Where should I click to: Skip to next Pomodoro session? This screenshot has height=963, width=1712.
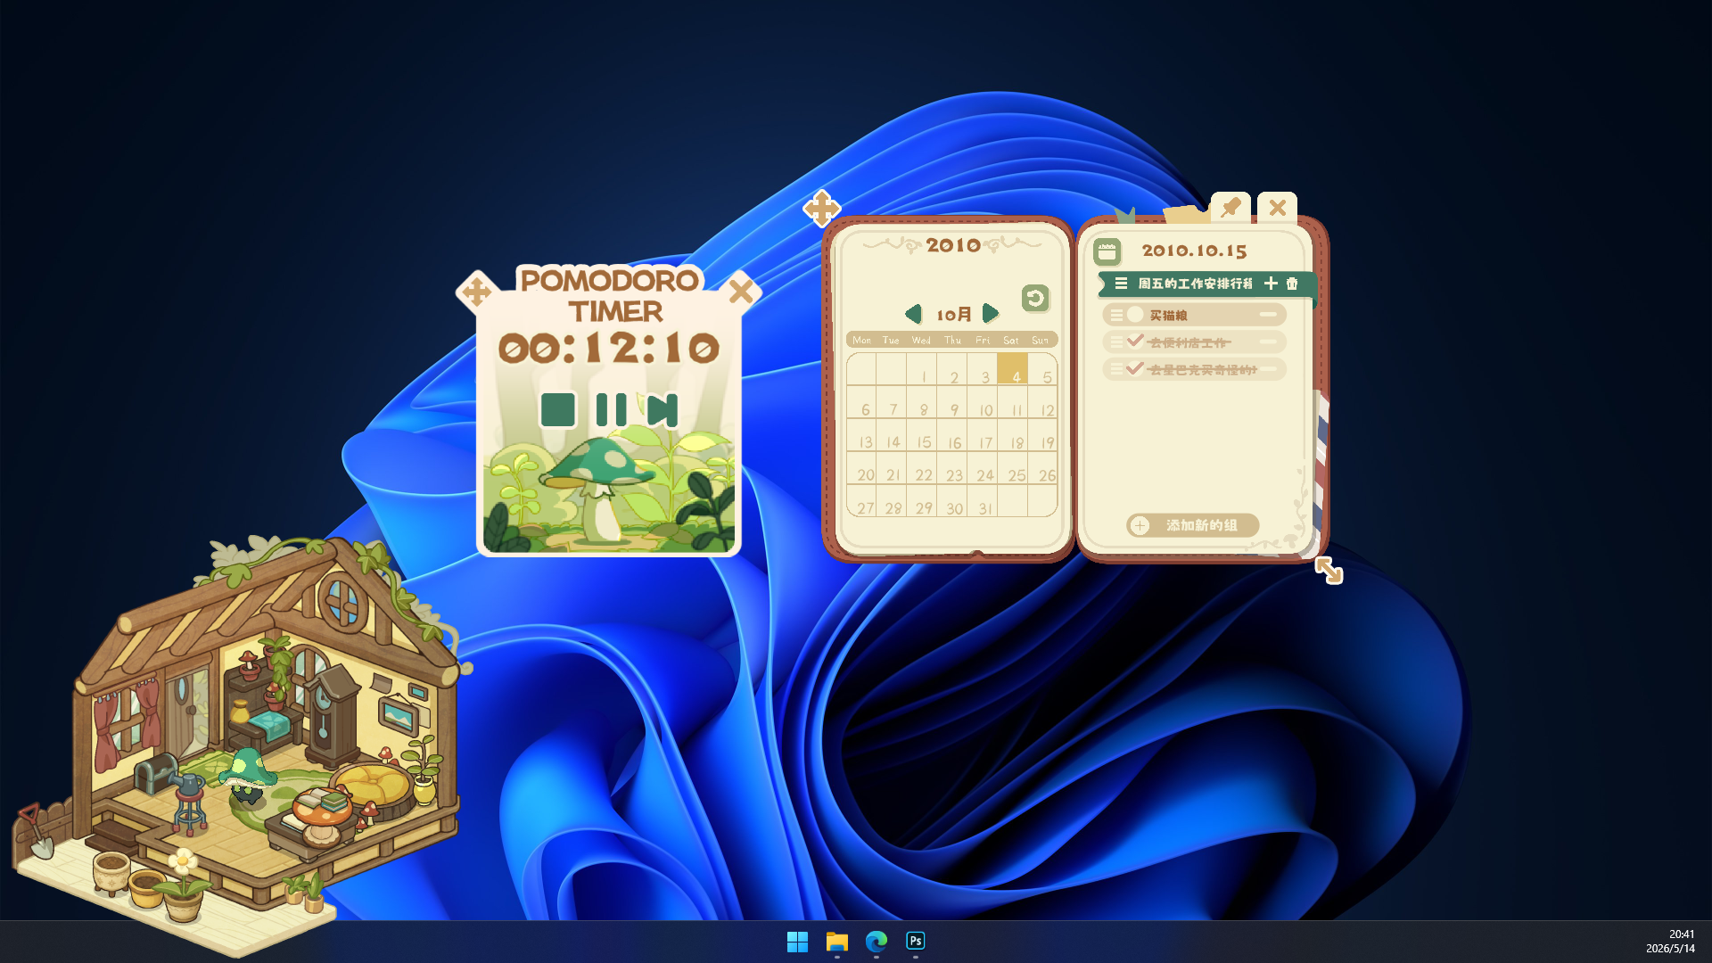click(663, 410)
